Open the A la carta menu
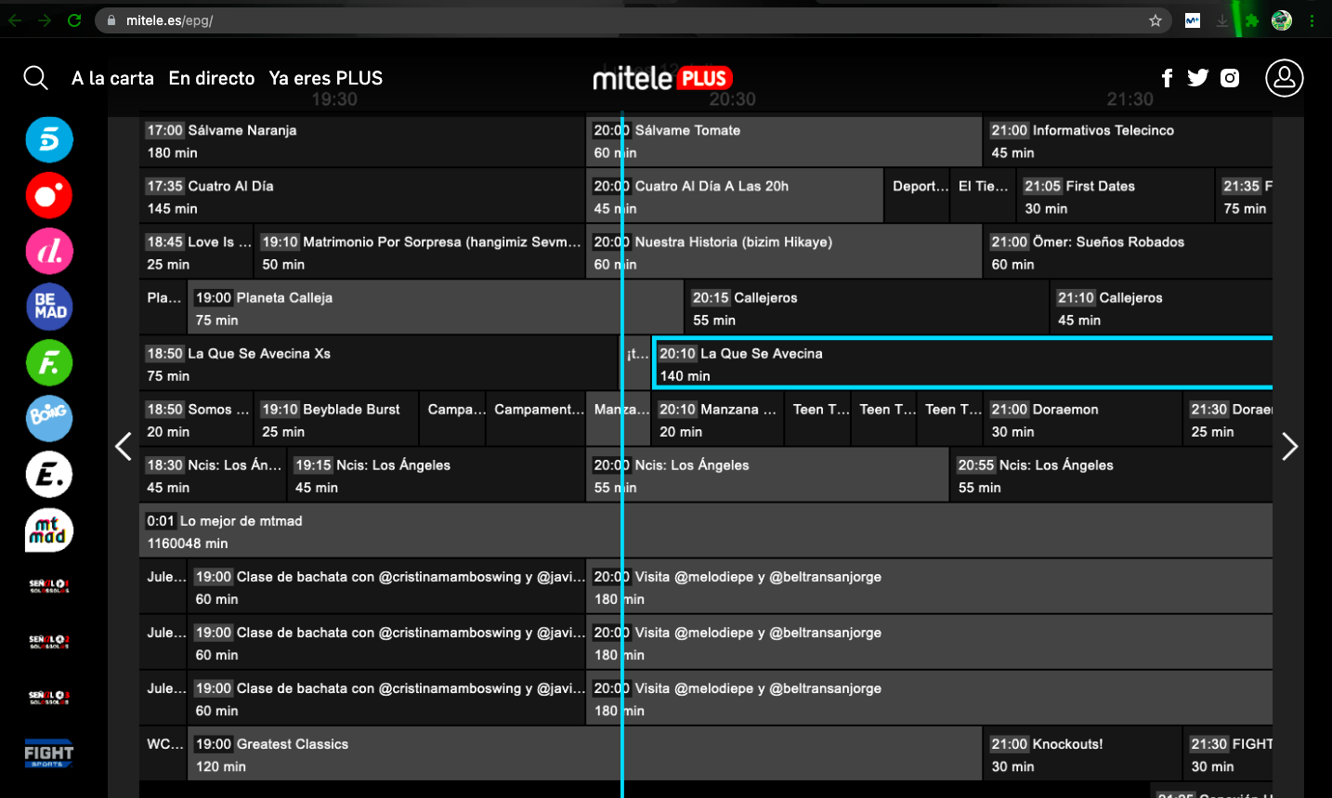This screenshot has width=1332, height=798. 112,78
